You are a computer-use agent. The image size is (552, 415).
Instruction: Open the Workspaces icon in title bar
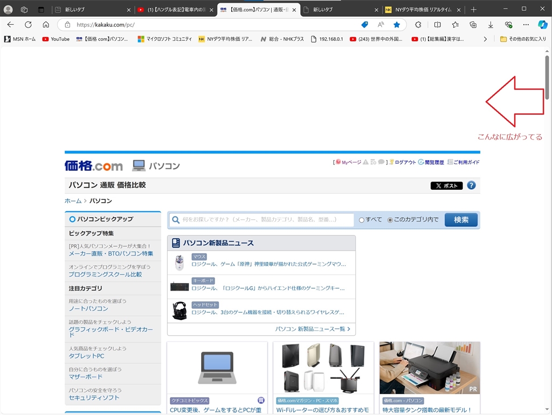pyautogui.click(x=24, y=10)
